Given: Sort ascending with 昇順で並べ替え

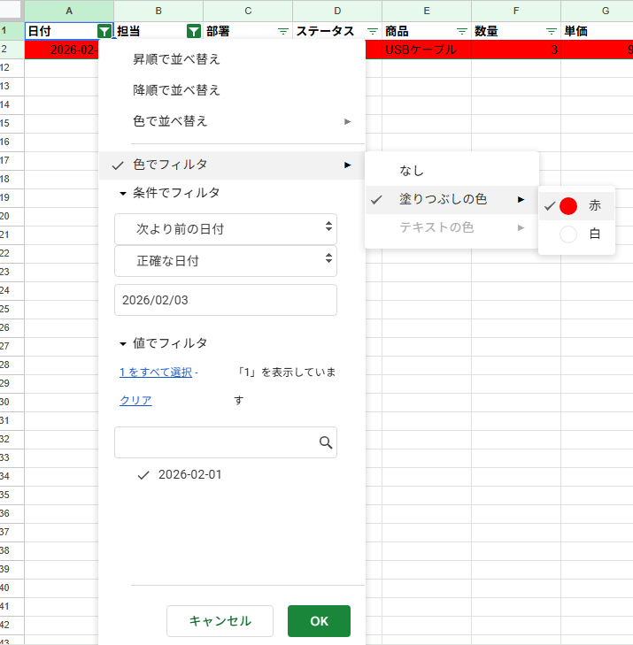Looking at the screenshot, I should pyautogui.click(x=176, y=60).
